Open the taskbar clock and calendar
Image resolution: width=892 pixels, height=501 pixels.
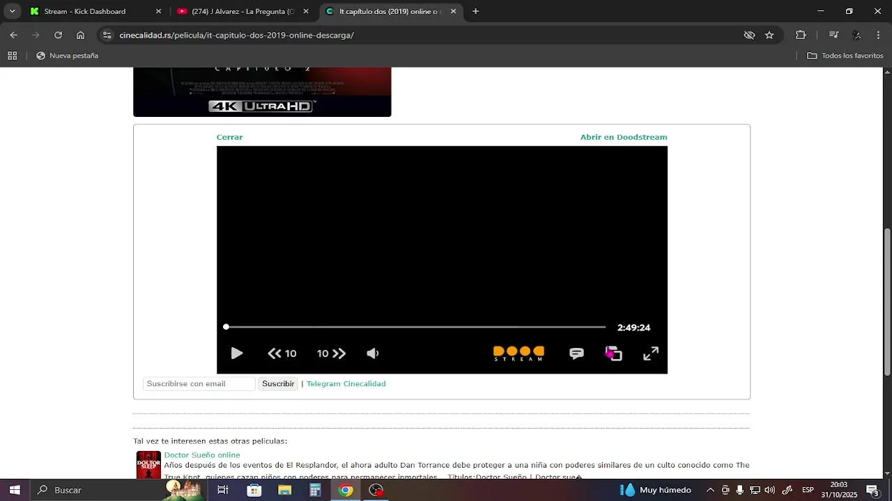[x=839, y=490]
